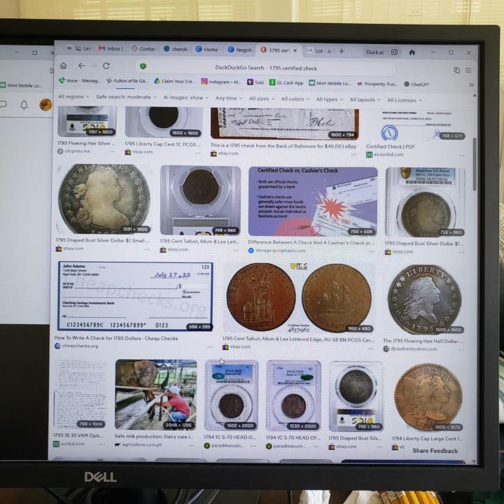The height and width of the screenshot is (504, 504).
Task: Reload the page with refresh icon
Action: point(106,66)
